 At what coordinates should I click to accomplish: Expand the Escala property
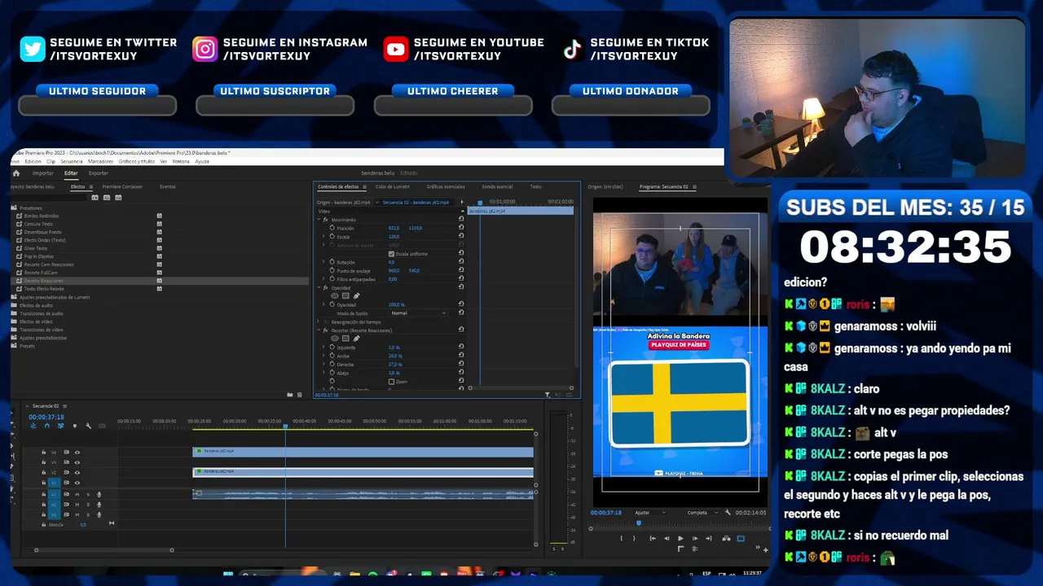point(323,237)
